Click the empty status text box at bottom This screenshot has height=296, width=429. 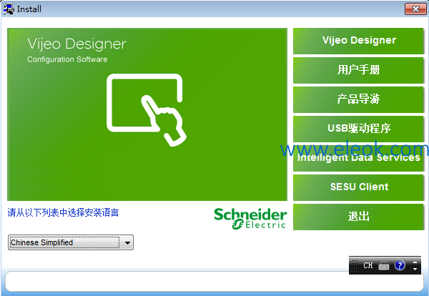pyautogui.click(x=214, y=281)
